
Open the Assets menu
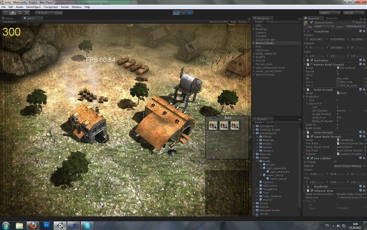pos(19,7)
